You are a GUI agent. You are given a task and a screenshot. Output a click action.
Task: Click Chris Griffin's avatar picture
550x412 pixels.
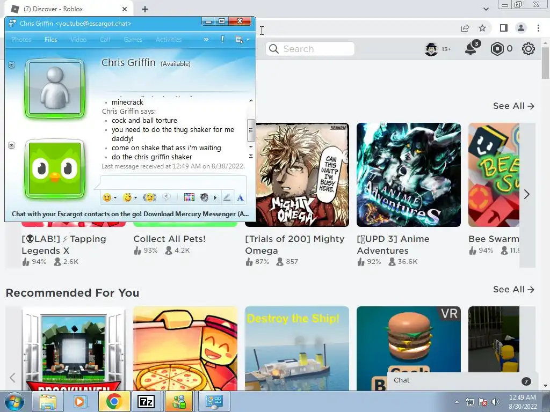tap(55, 89)
